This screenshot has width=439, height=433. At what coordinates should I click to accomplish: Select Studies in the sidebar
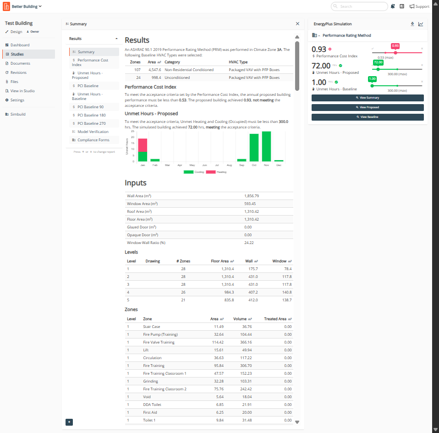click(28, 54)
